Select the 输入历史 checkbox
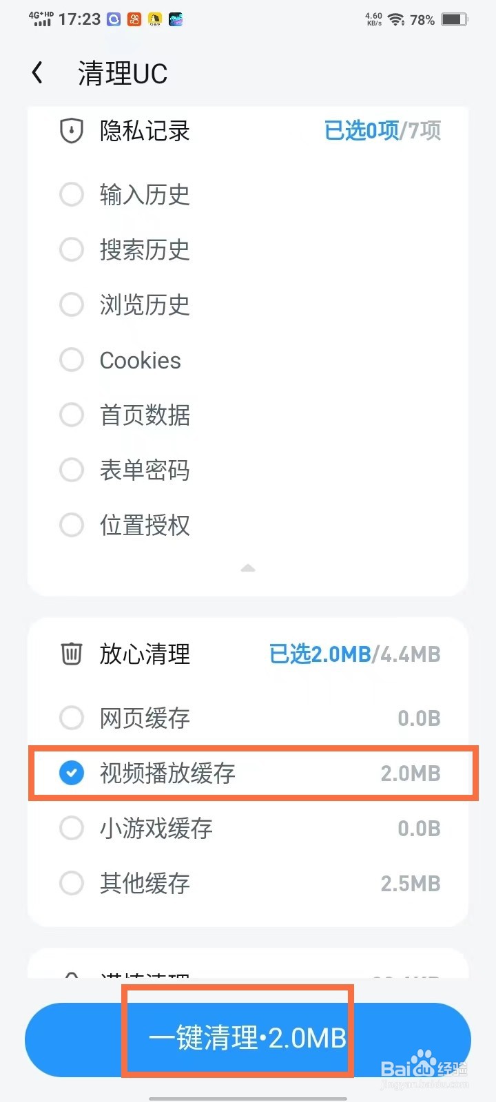The width and height of the screenshot is (496, 1102). (x=72, y=194)
